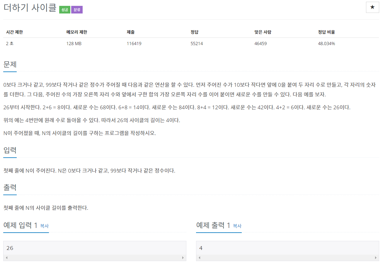Click right scroll arrow of example input box
This screenshot has width=383, height=264.
tap(183, 258)
